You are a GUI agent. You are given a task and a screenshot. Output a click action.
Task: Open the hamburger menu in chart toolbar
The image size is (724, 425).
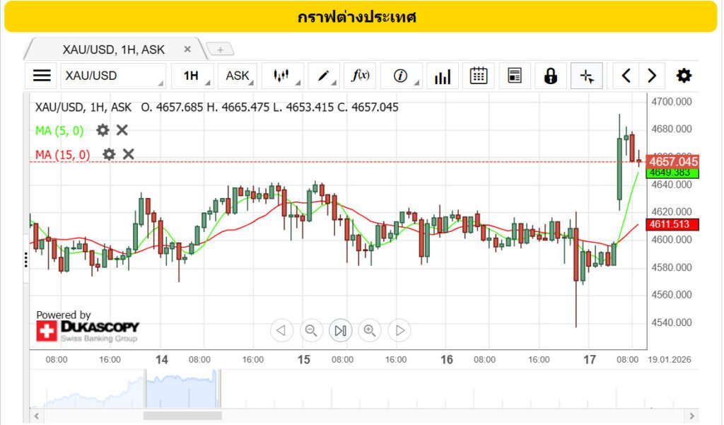coord(42,76)
